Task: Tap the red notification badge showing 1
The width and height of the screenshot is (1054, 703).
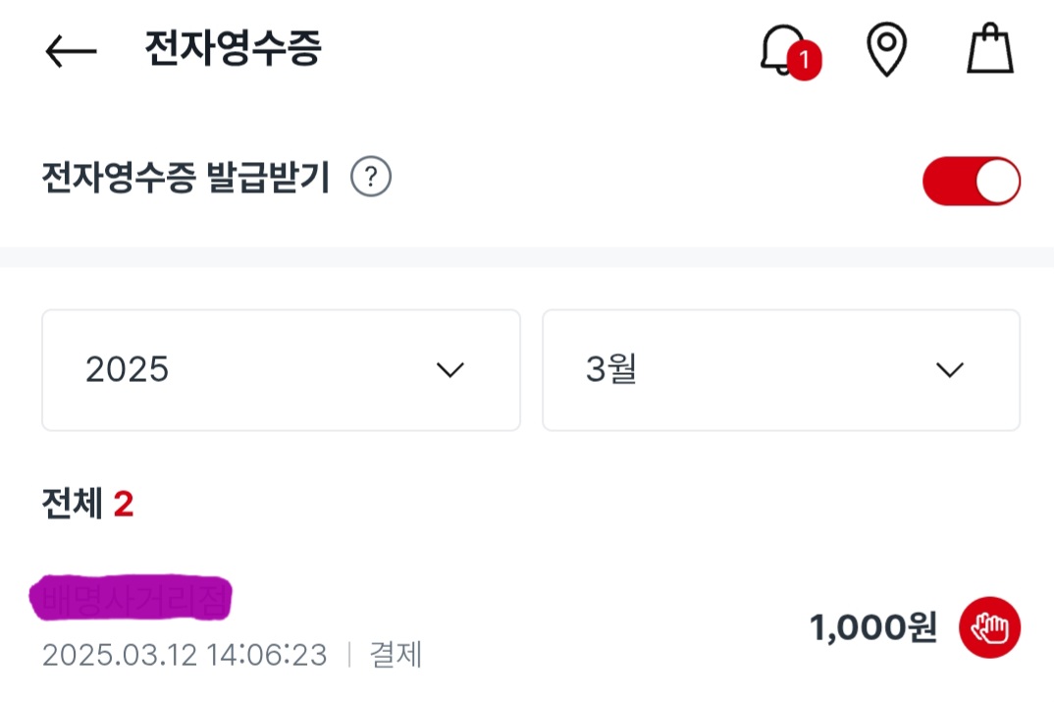Action: pos(805,62)
